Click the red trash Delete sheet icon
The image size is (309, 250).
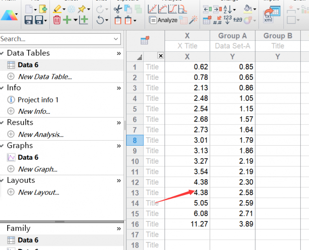click(x=57, y=20)
